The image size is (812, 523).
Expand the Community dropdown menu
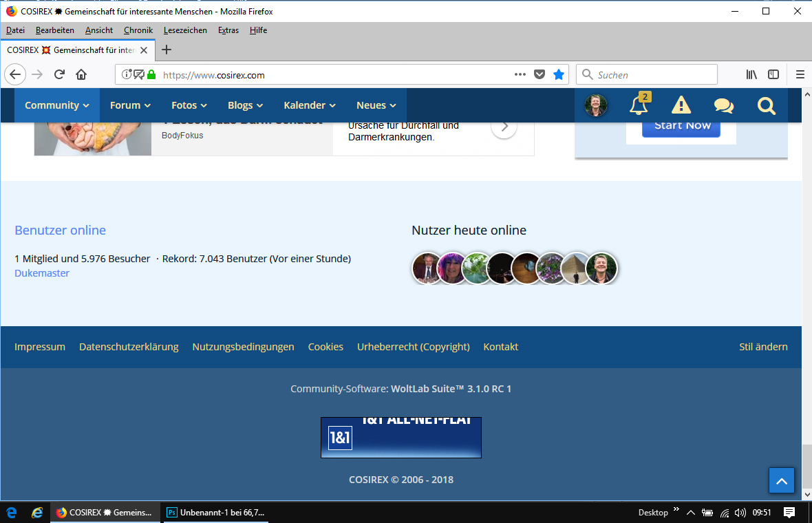click(57, 105)
